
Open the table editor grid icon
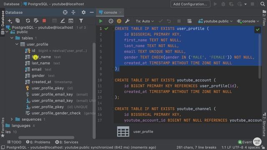pyautogui.click(x=54, y=21)
